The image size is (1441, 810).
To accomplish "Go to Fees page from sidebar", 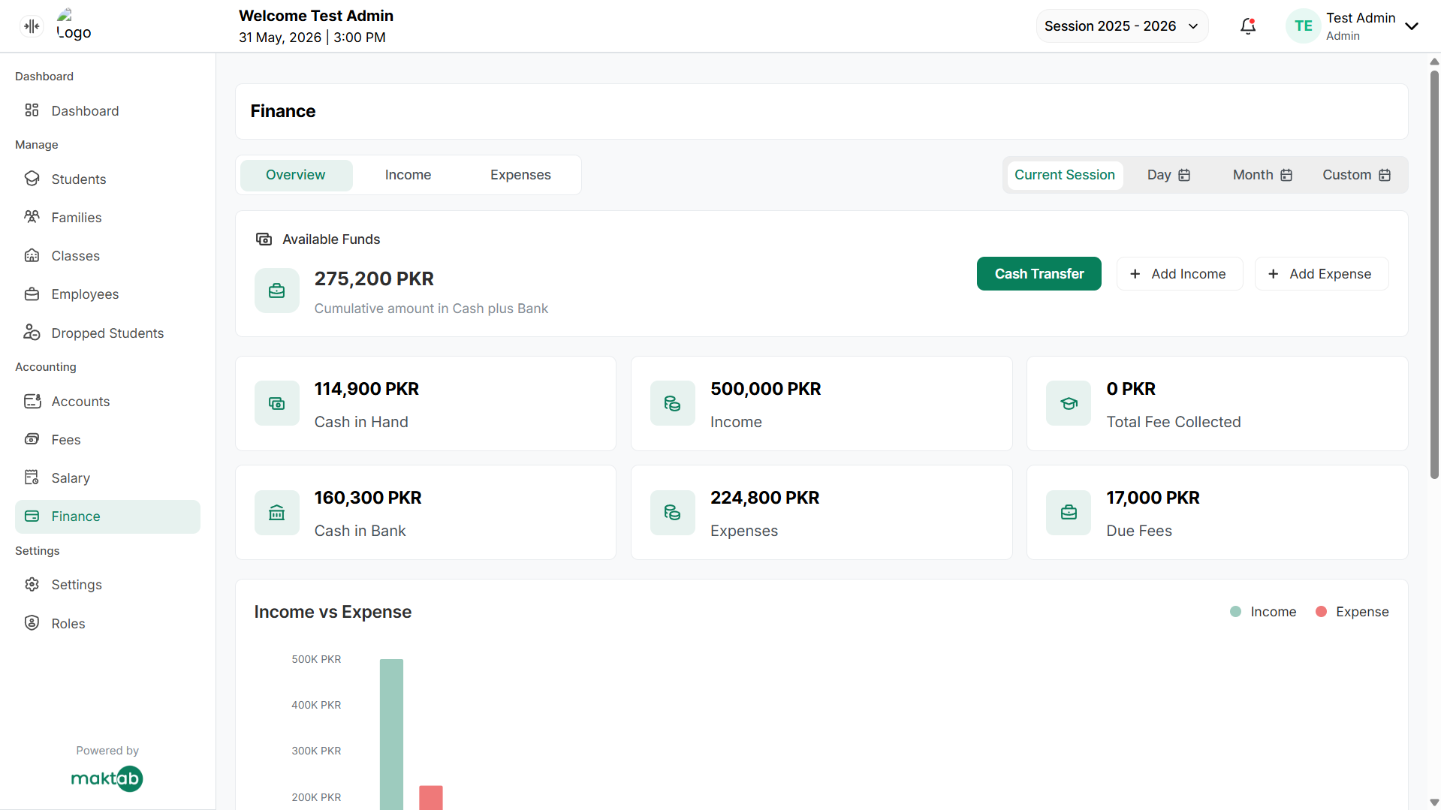I will click(107, 439).
